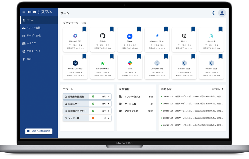Click the 運営への機能要望 button
Image resolution: width=249 pixels, height=159 pixels.
point(39,131)
